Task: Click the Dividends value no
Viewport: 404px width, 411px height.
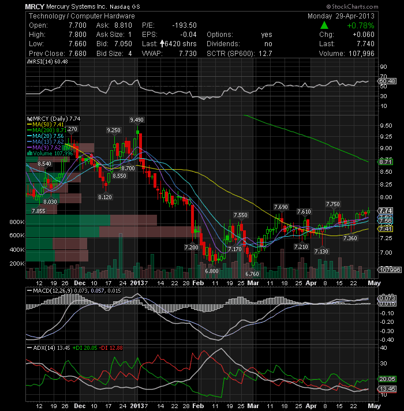Action: [x=268, y=44]
